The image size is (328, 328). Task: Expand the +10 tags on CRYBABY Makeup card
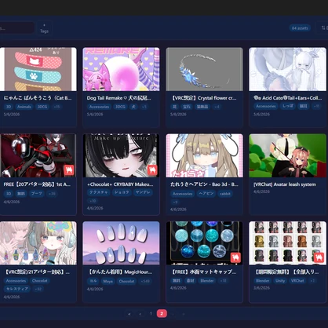(93, 201)
